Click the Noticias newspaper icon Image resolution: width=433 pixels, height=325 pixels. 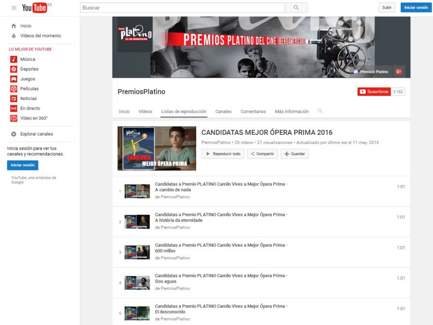[13, 98]
